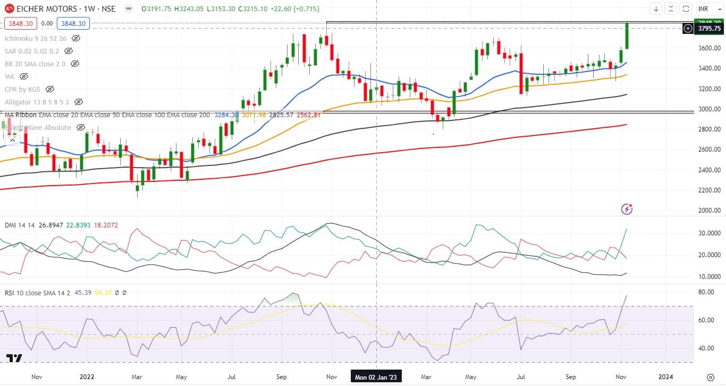Open the INR currency dropdown
Screen dimensions: 726x386
[709, 9]
